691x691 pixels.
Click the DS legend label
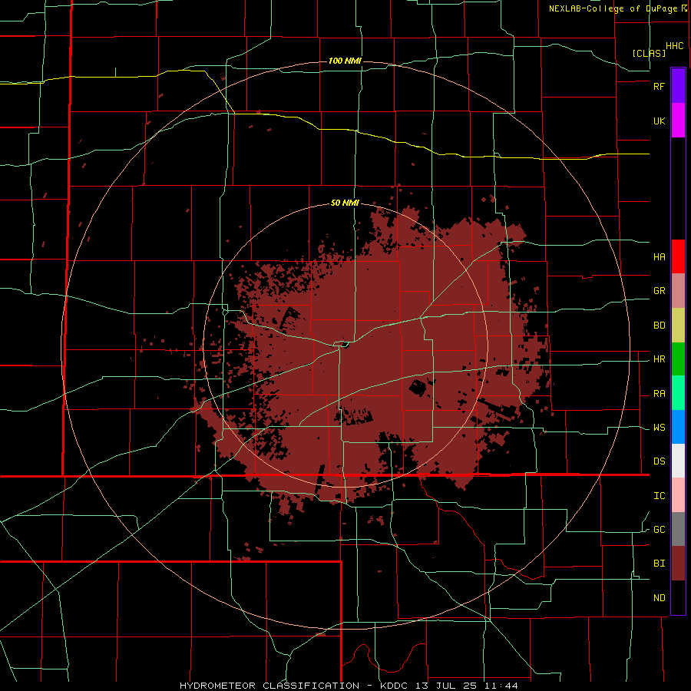pos(659,461)
